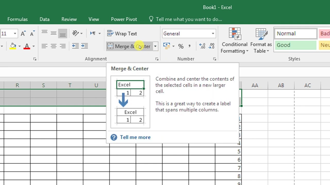Screen dimensions: 330x185
Task: Click the blue help question mark icon
Action: click(114, 137)
